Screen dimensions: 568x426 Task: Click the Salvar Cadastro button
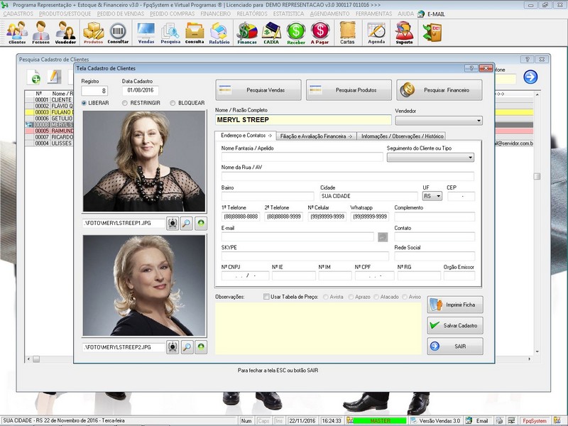pyautogui.click(x=455, y=325)
